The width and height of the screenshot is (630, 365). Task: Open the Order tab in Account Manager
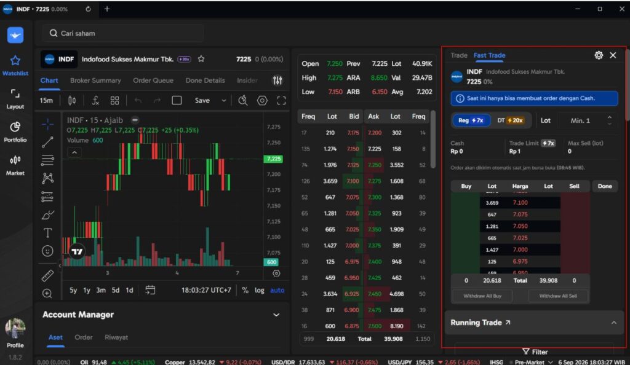point(84,337)
